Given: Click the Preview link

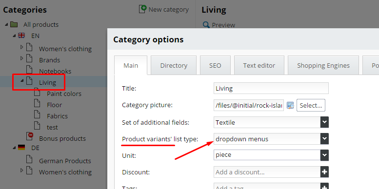Looking at the screenshot, I should [x=223, y=25].
